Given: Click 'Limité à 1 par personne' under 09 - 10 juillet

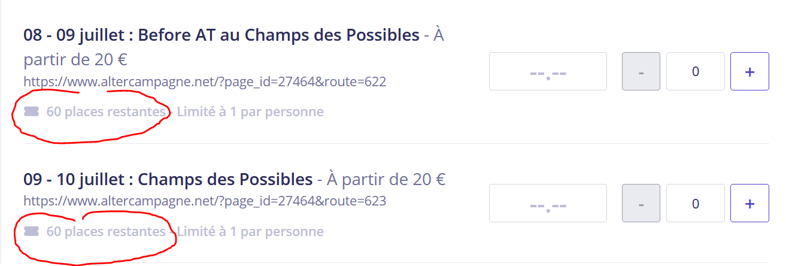Looking at the screenshot, I should (250, 231).
